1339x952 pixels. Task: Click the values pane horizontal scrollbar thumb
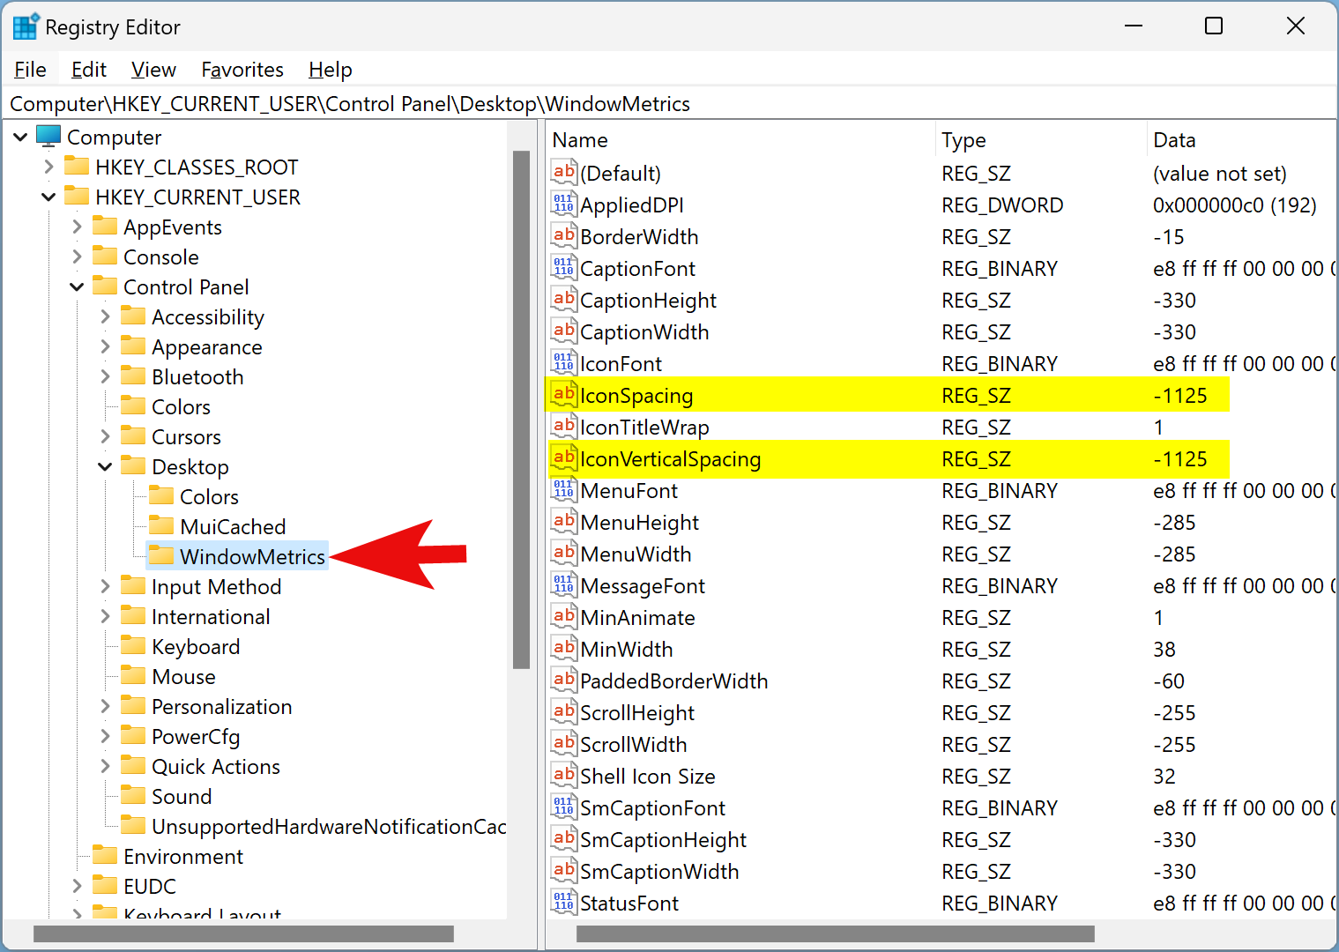[835, 933]
